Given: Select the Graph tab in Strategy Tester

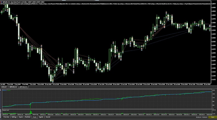Looking at the screenshot, I should [x=35, y=117].
